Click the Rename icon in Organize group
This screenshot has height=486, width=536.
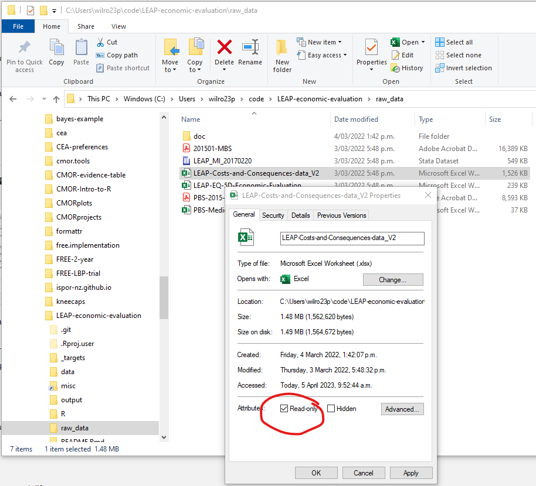pos(250,48)
